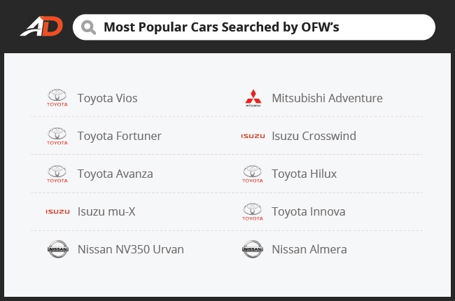455x301 pixels.
Task: Open the Toyota Fortuner link
Action: [119, 136]
